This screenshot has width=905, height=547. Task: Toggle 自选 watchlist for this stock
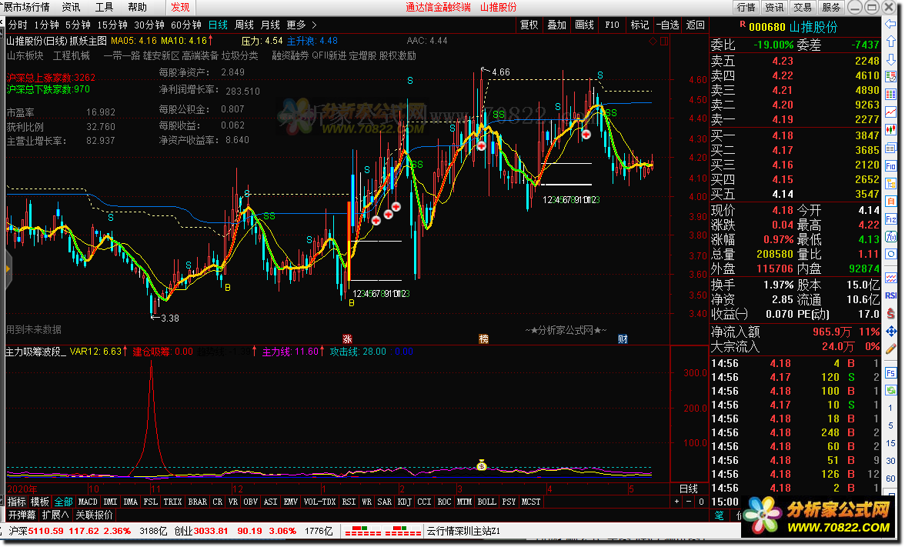click(x=668, y=25)
